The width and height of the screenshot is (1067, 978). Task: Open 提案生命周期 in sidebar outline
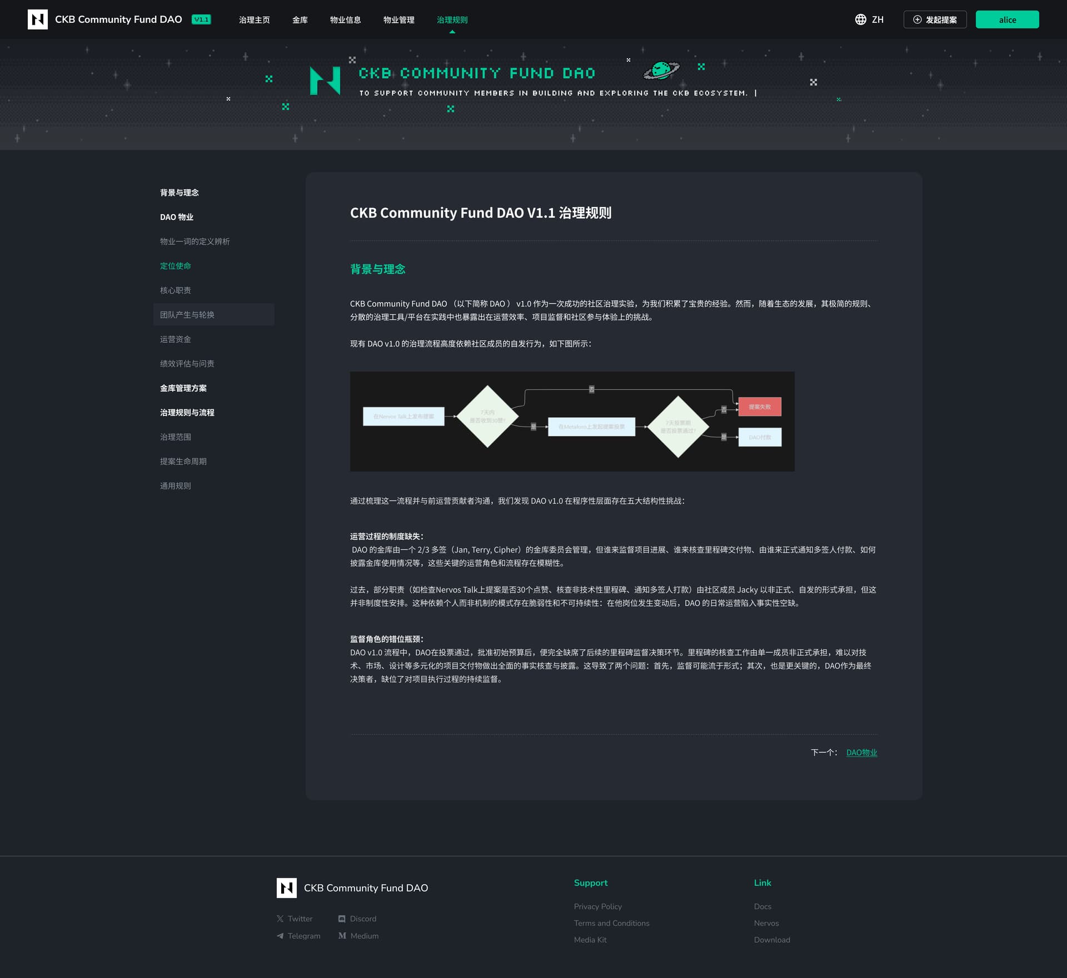click(183, 462)
